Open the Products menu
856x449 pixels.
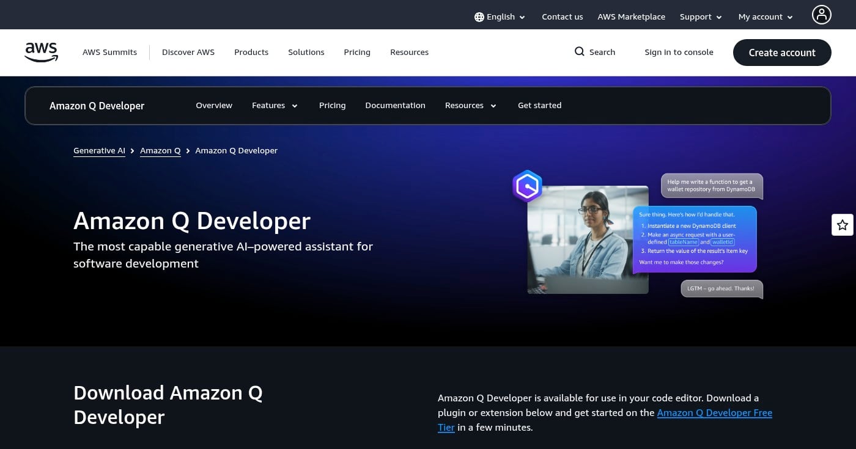click(251, 53)
